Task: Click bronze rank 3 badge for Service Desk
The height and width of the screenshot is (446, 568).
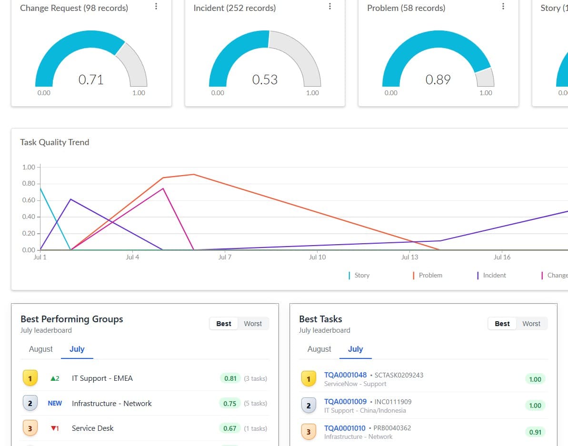Action: click(x=30, y=428)
